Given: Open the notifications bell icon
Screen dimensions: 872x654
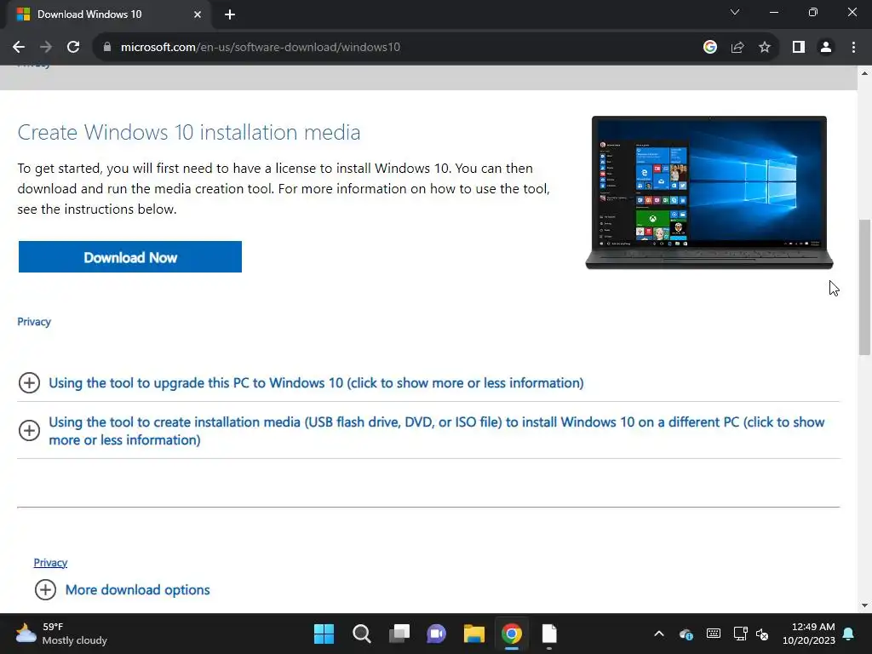Looking at the screenshot, I should coord(849,634).
